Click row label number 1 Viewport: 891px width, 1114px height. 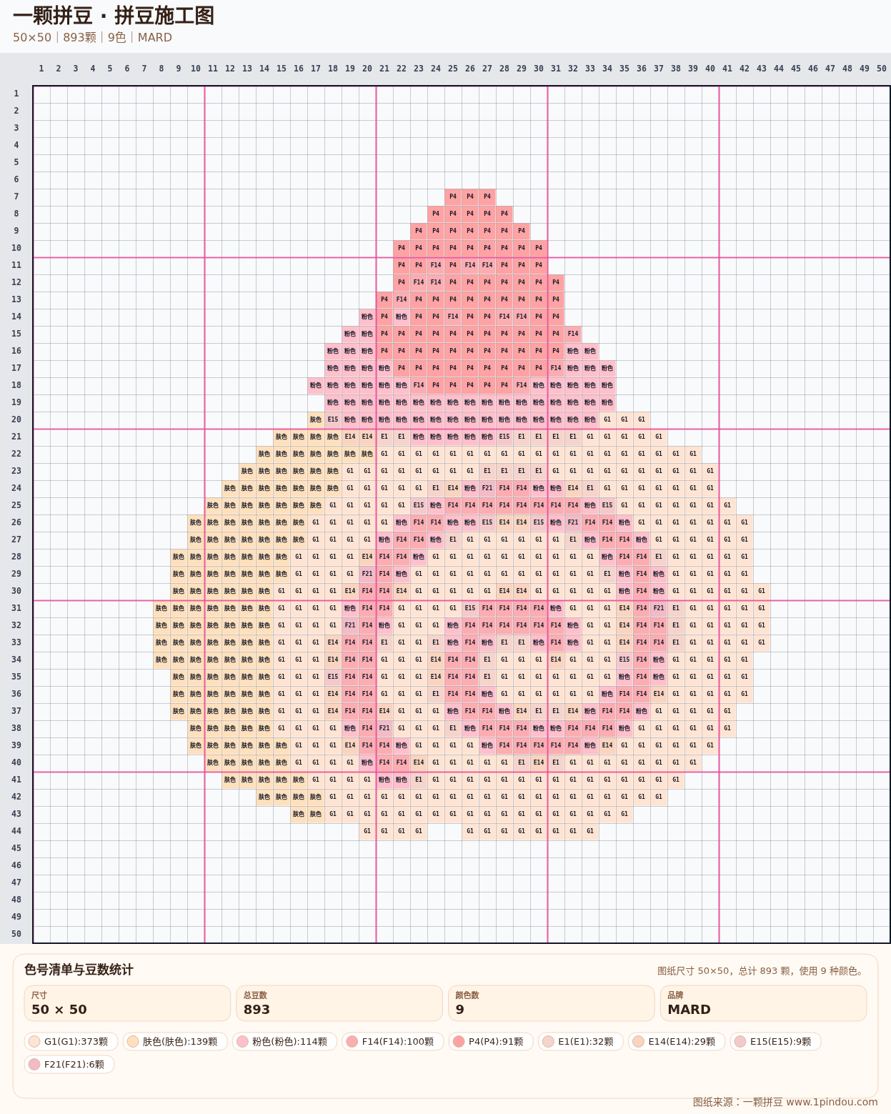pos(16,94)
